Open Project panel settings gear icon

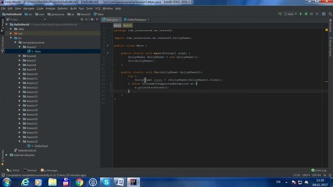(x=92, y=20)
